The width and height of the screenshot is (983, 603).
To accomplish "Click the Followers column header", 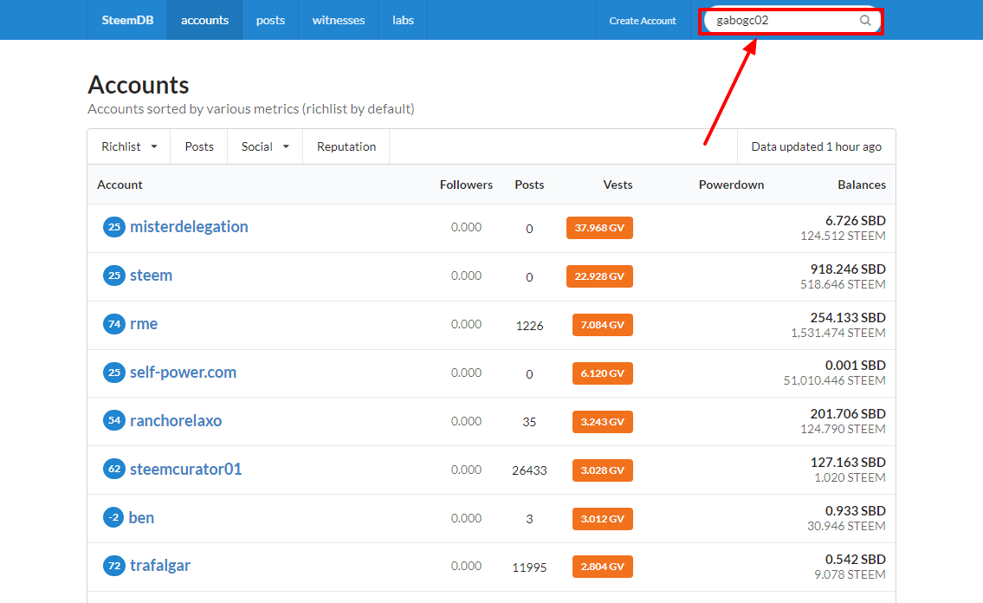I will point(466,185).
